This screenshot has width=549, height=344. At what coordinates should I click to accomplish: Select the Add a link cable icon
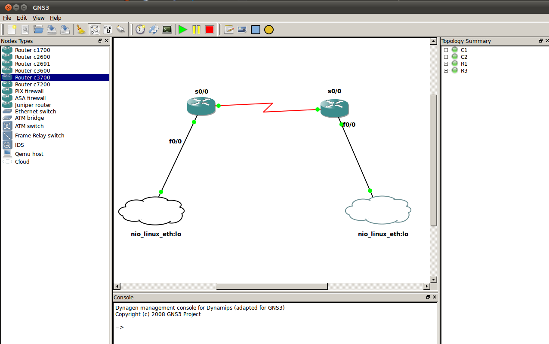click(x=120, y=30)
